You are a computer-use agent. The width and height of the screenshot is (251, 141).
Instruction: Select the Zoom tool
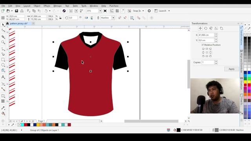3,42
